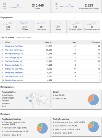102x138 pixels.
Task: Select the Comments engagement sparkline tile
Action: tap(42, 26)
